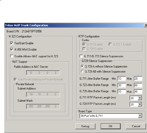Click the Public Address in NAT Server label

pyautogui.click(x=31, y=67)
